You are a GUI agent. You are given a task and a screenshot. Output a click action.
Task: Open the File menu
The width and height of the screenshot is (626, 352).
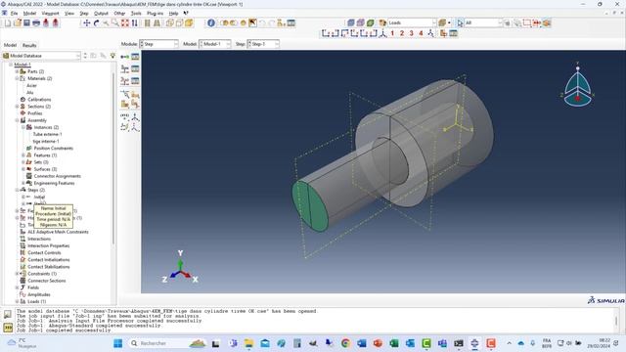tap(14, 13)
